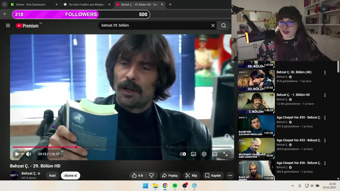Click title Behzat Ç. - 1. Bölüm HD

(293, 95)
